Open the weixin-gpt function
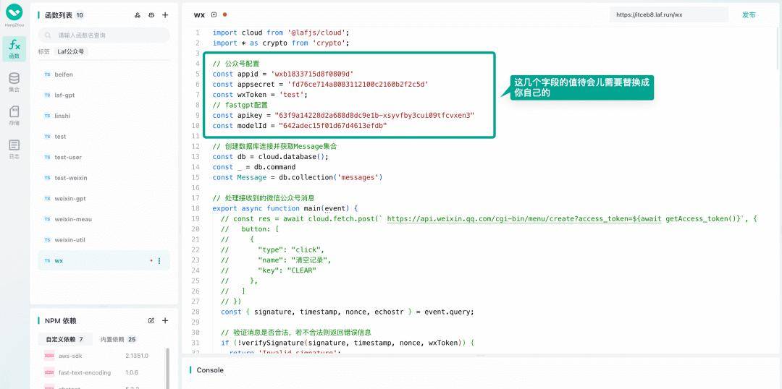 point(104,198)
